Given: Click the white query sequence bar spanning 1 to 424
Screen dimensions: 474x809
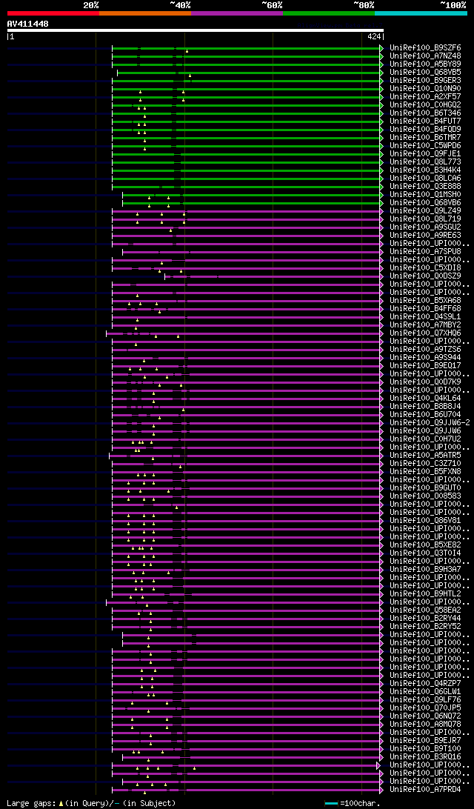Looking at the screenshot, I should pos(196,30).
